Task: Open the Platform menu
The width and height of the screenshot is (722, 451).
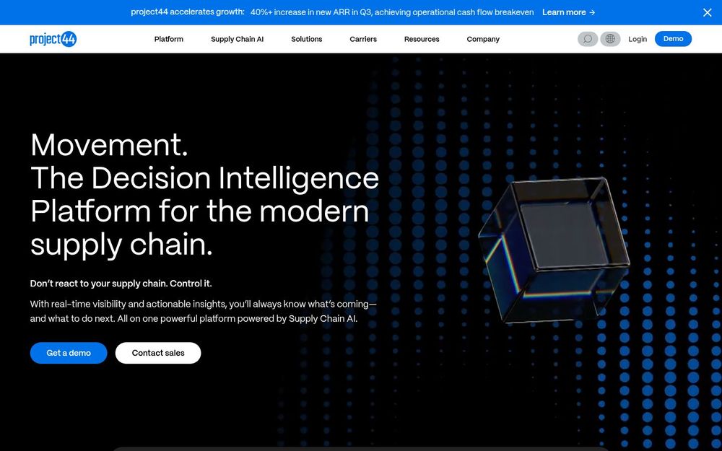Action: tap(168, 39)
